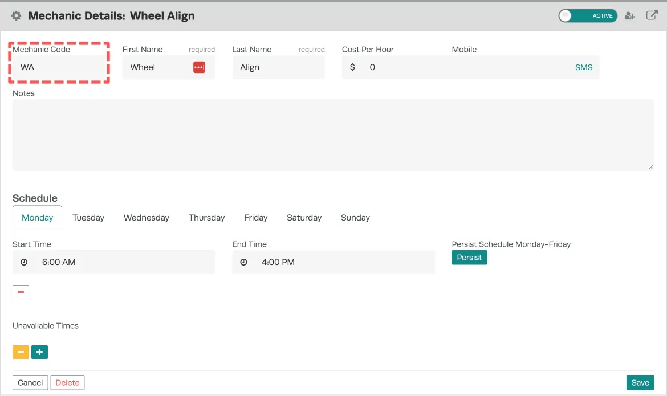This screenshot has height=396, width=667.
Task: Click the gear icon beside Mechanic Details
Action: (x=16, y=16)
